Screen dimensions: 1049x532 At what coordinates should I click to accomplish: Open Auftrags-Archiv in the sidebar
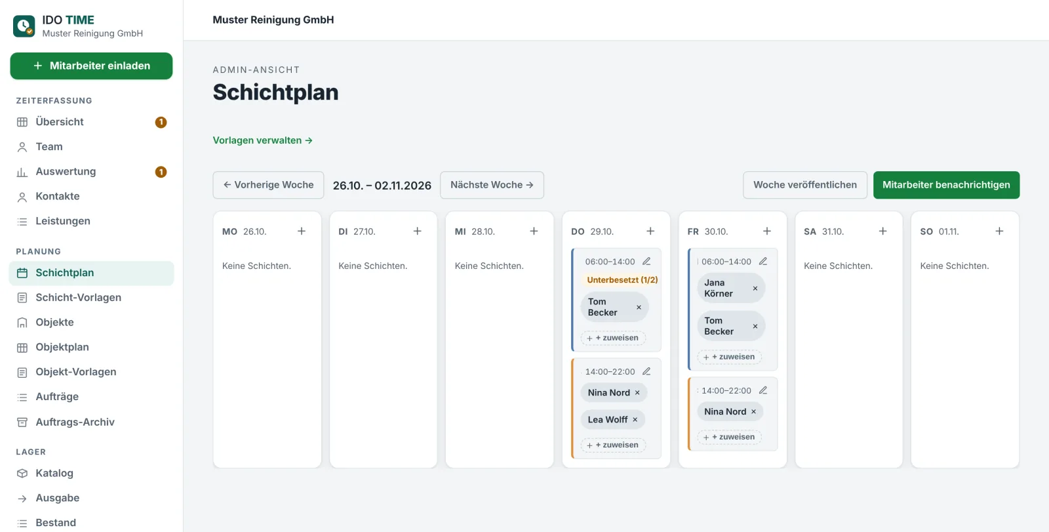[x=91, y=422]
